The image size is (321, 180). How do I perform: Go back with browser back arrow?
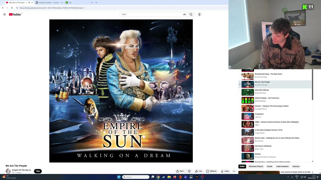(3, 8)
